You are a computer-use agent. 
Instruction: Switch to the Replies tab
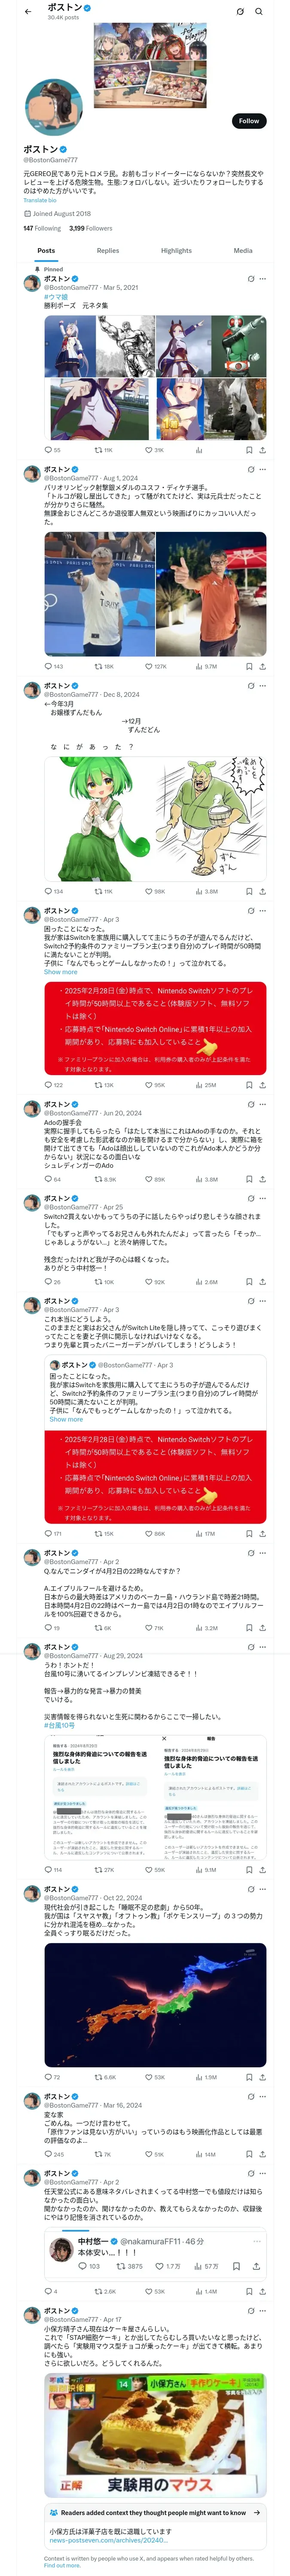pos(108,251)
